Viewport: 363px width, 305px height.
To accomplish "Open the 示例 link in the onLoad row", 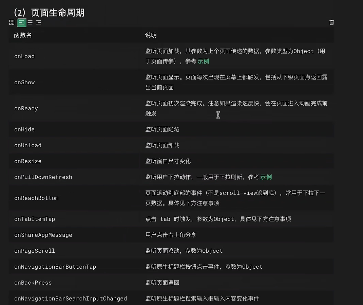I will [x=203, y=61].
